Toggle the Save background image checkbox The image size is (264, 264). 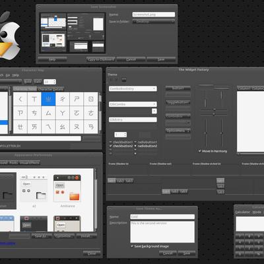click(150, 246)
